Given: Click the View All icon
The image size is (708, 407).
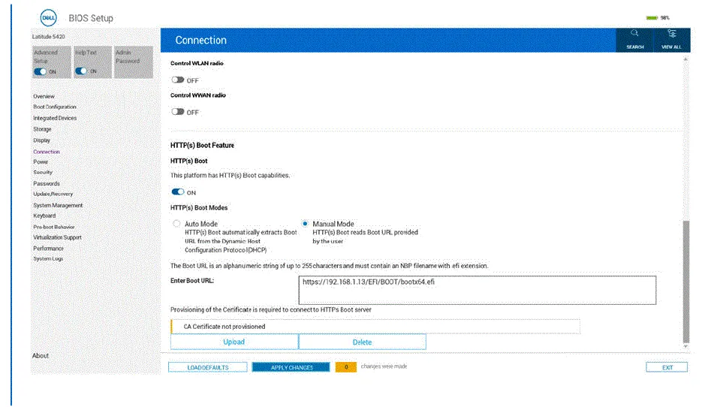Looking at the screenshot, I should point(671,35).
